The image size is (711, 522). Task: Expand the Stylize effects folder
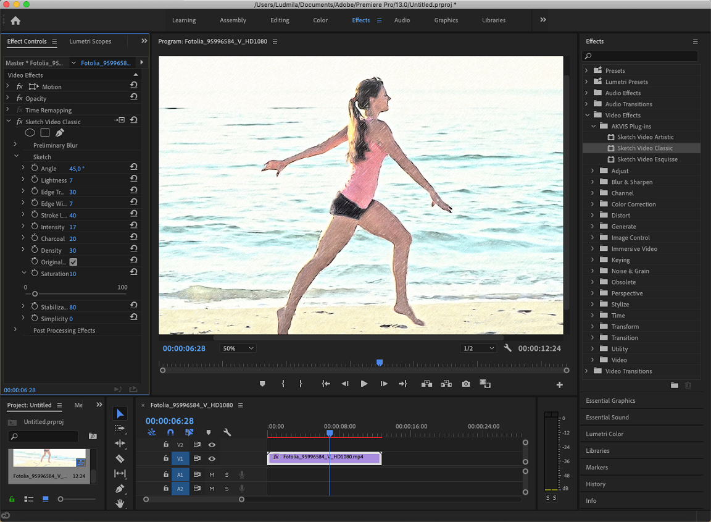point(592,305)
